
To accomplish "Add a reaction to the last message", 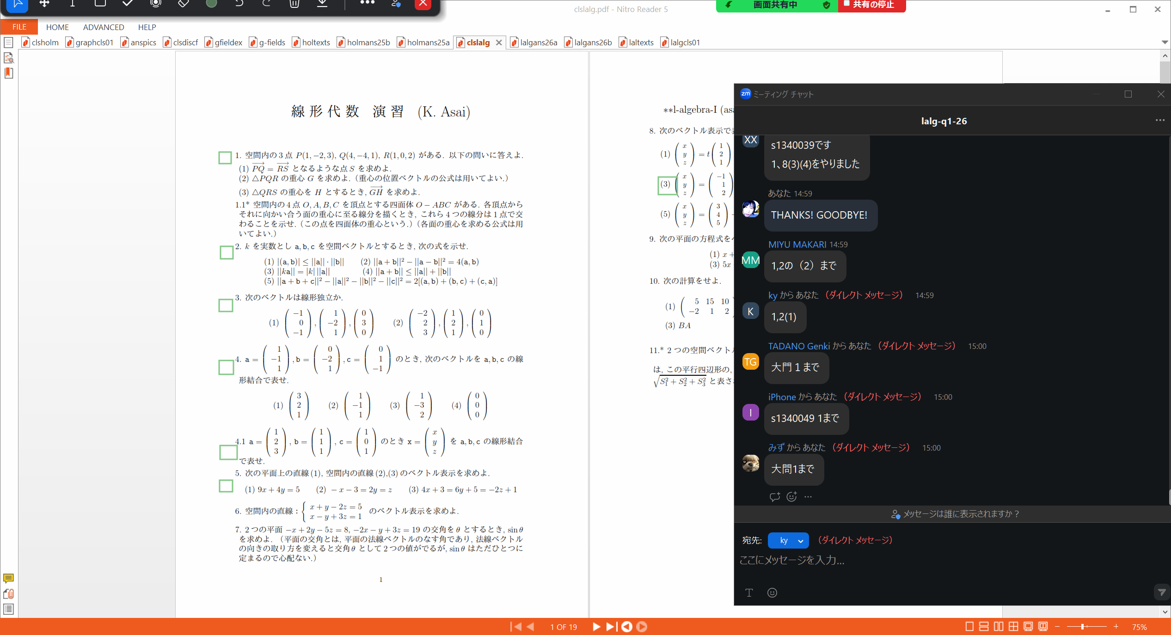I will pyautogui.click(x=792, y=497).
